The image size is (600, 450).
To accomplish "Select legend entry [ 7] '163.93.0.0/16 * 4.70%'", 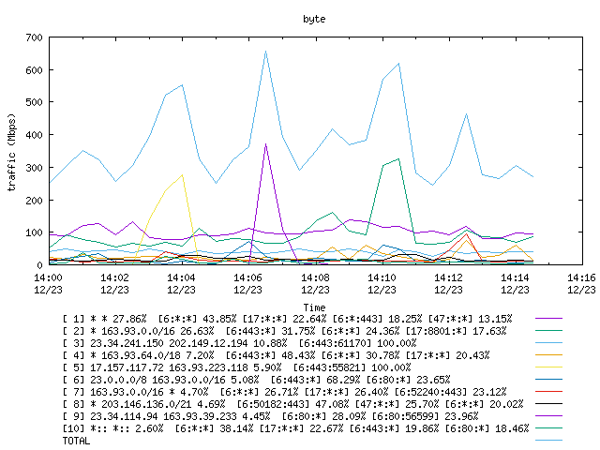I will tap(285, 392).
